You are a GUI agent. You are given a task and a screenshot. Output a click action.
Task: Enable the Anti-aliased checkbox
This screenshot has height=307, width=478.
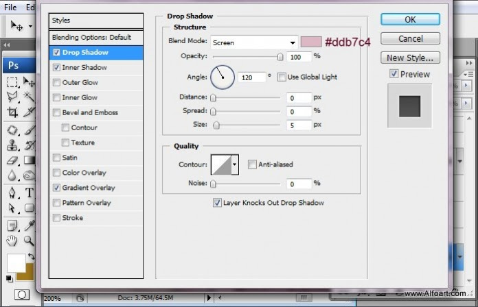[x=252, y=164]
